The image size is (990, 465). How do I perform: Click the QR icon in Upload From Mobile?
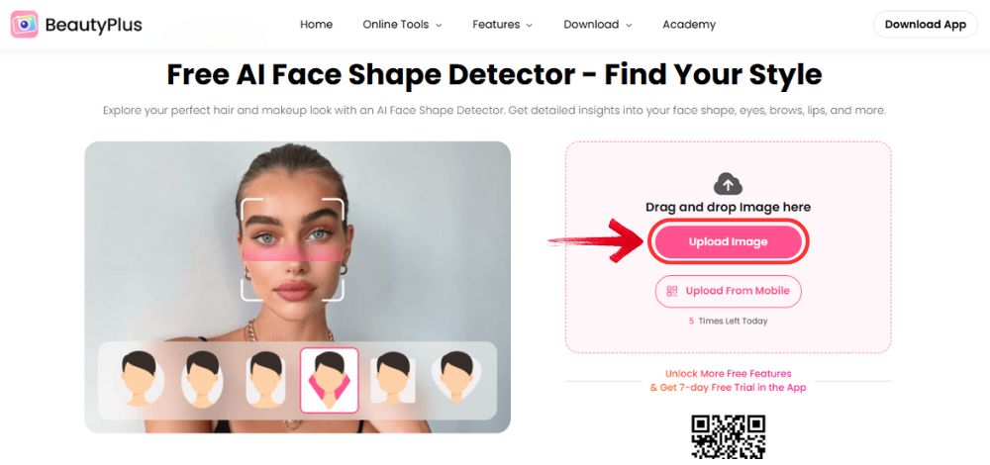[x=672, y=291]
